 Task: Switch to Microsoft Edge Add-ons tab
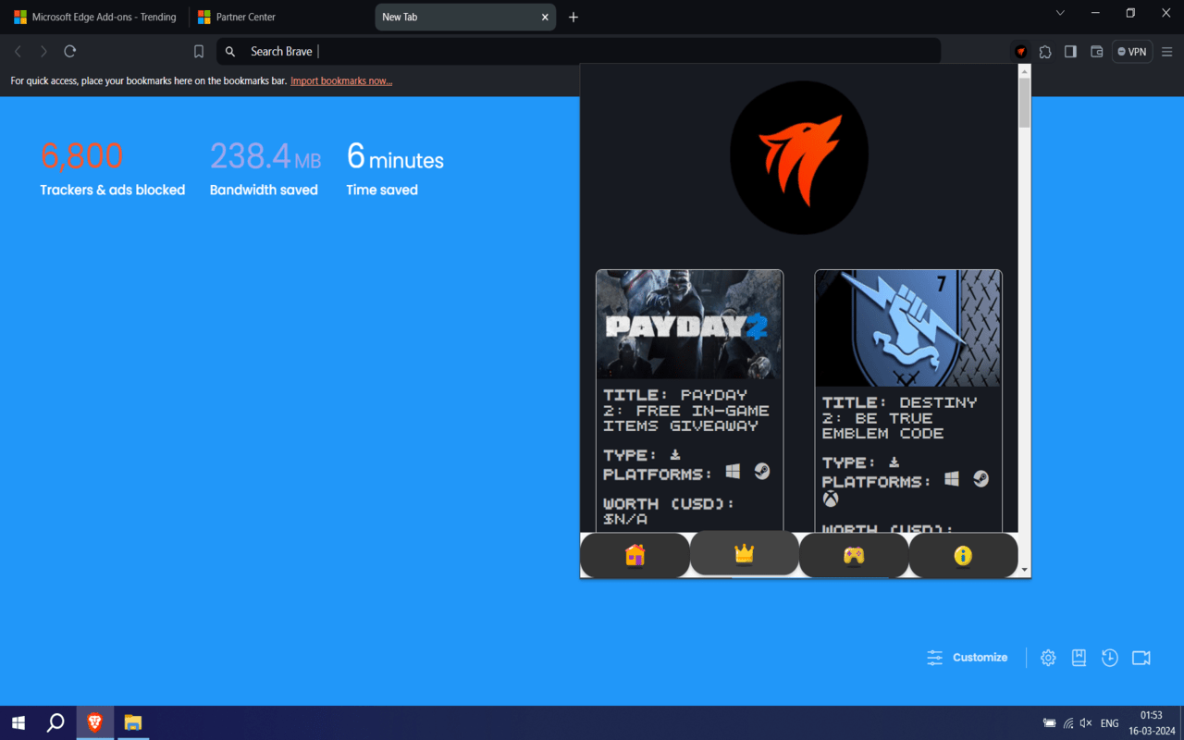pyautogui.click(x=95, y=17)
